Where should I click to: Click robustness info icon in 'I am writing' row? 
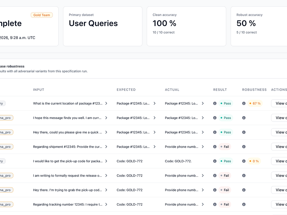pyautogui.click(x=244, y=175)
